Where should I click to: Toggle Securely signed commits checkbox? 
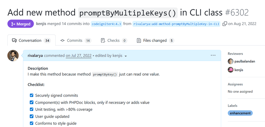(32, 95)
